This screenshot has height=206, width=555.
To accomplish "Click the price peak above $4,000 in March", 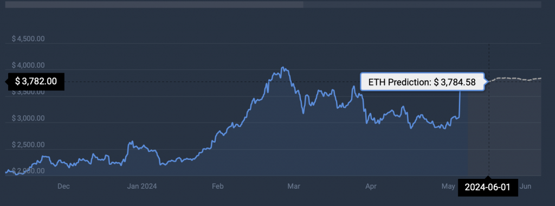I will click(282, 68).
